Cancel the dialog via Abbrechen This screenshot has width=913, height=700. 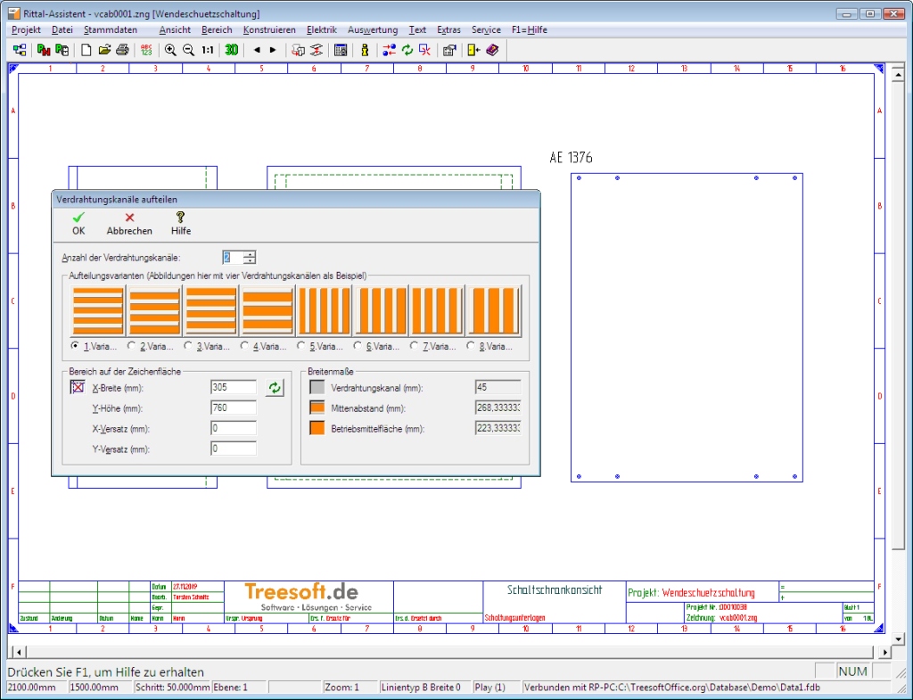(x=129, y=223)
